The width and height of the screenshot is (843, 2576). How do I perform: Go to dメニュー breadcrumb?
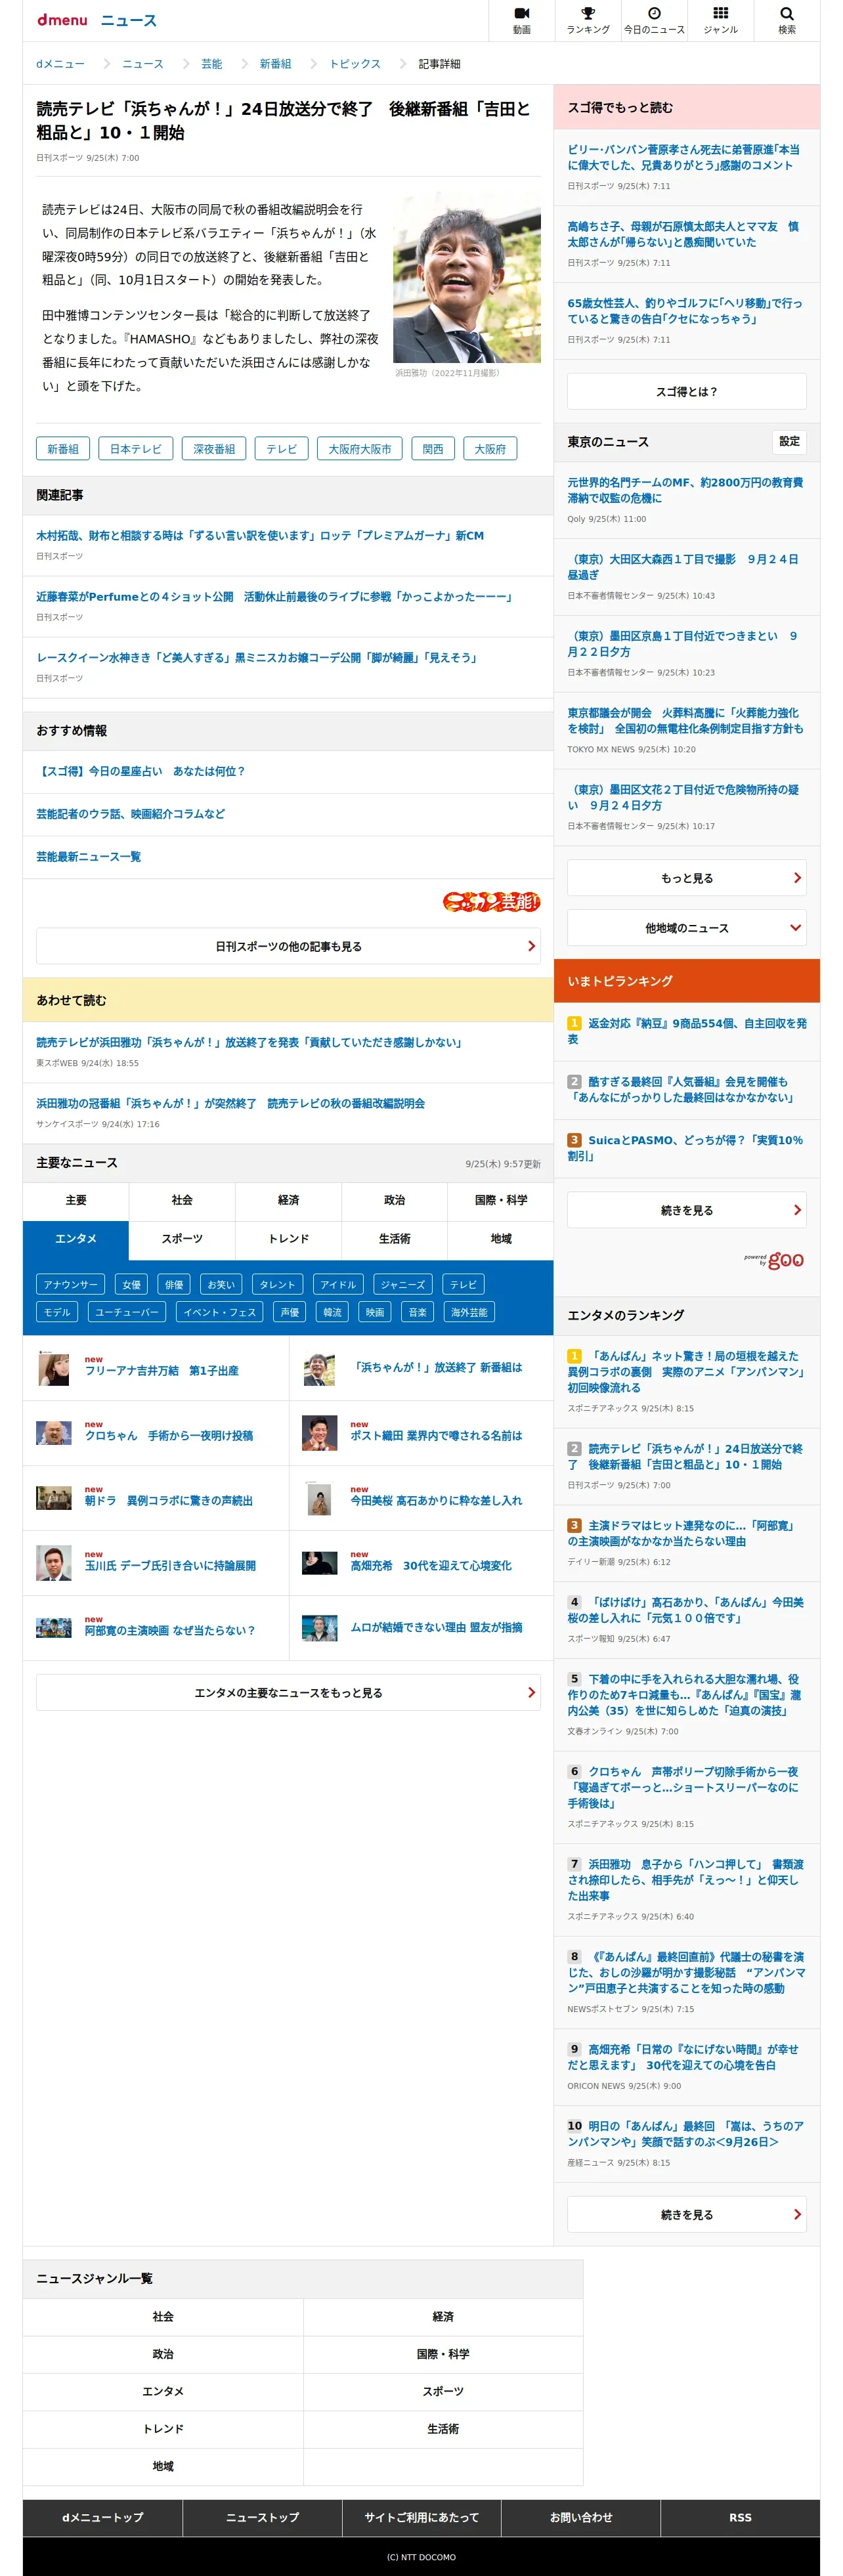tap(60, 64)
